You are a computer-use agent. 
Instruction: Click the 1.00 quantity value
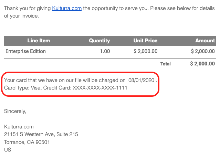(x=104, y=51)
